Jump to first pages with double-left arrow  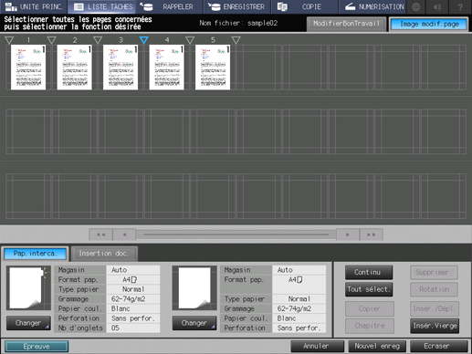click(x=100, y=234)
